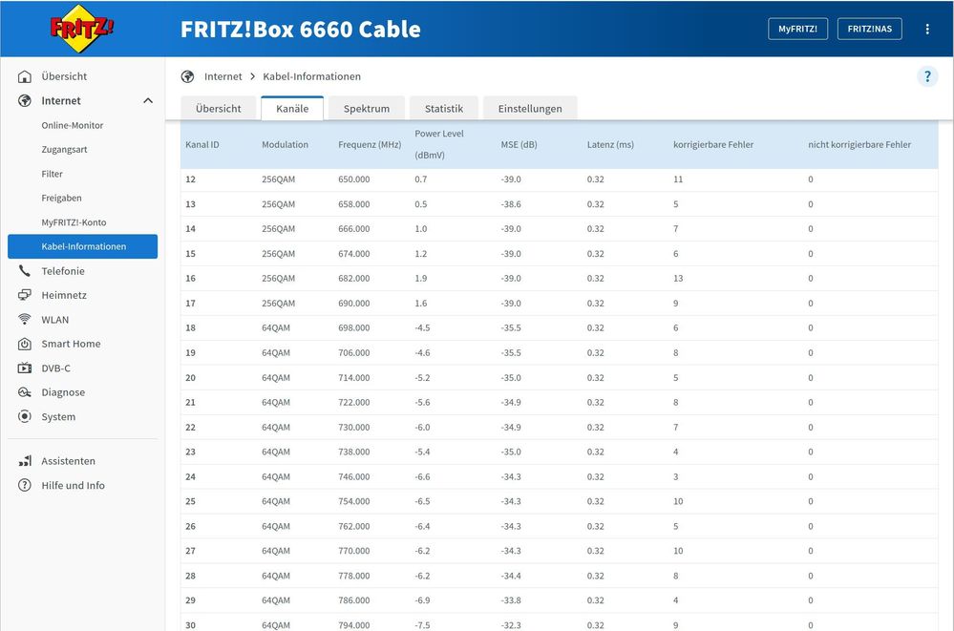This screenshot has width=954, height=631.
Task: Click the MyFRITZ! button
Action: [x=797, y=29]
